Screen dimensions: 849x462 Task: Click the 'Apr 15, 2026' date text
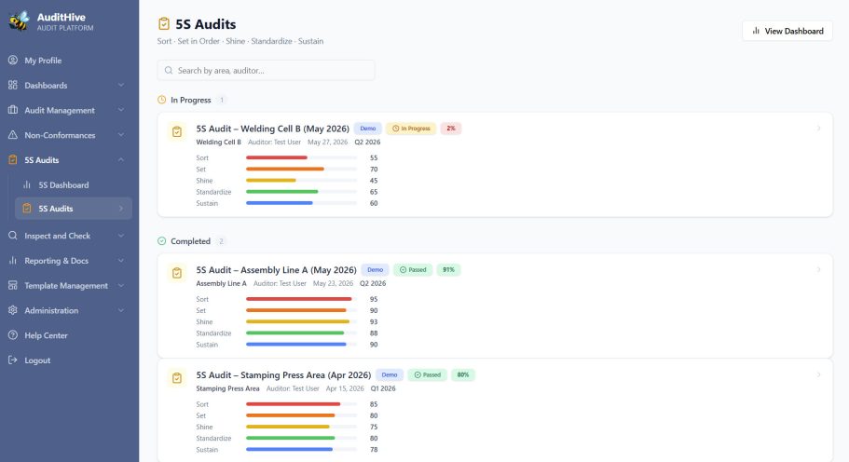pyautogui.click(x=345, y=387)
